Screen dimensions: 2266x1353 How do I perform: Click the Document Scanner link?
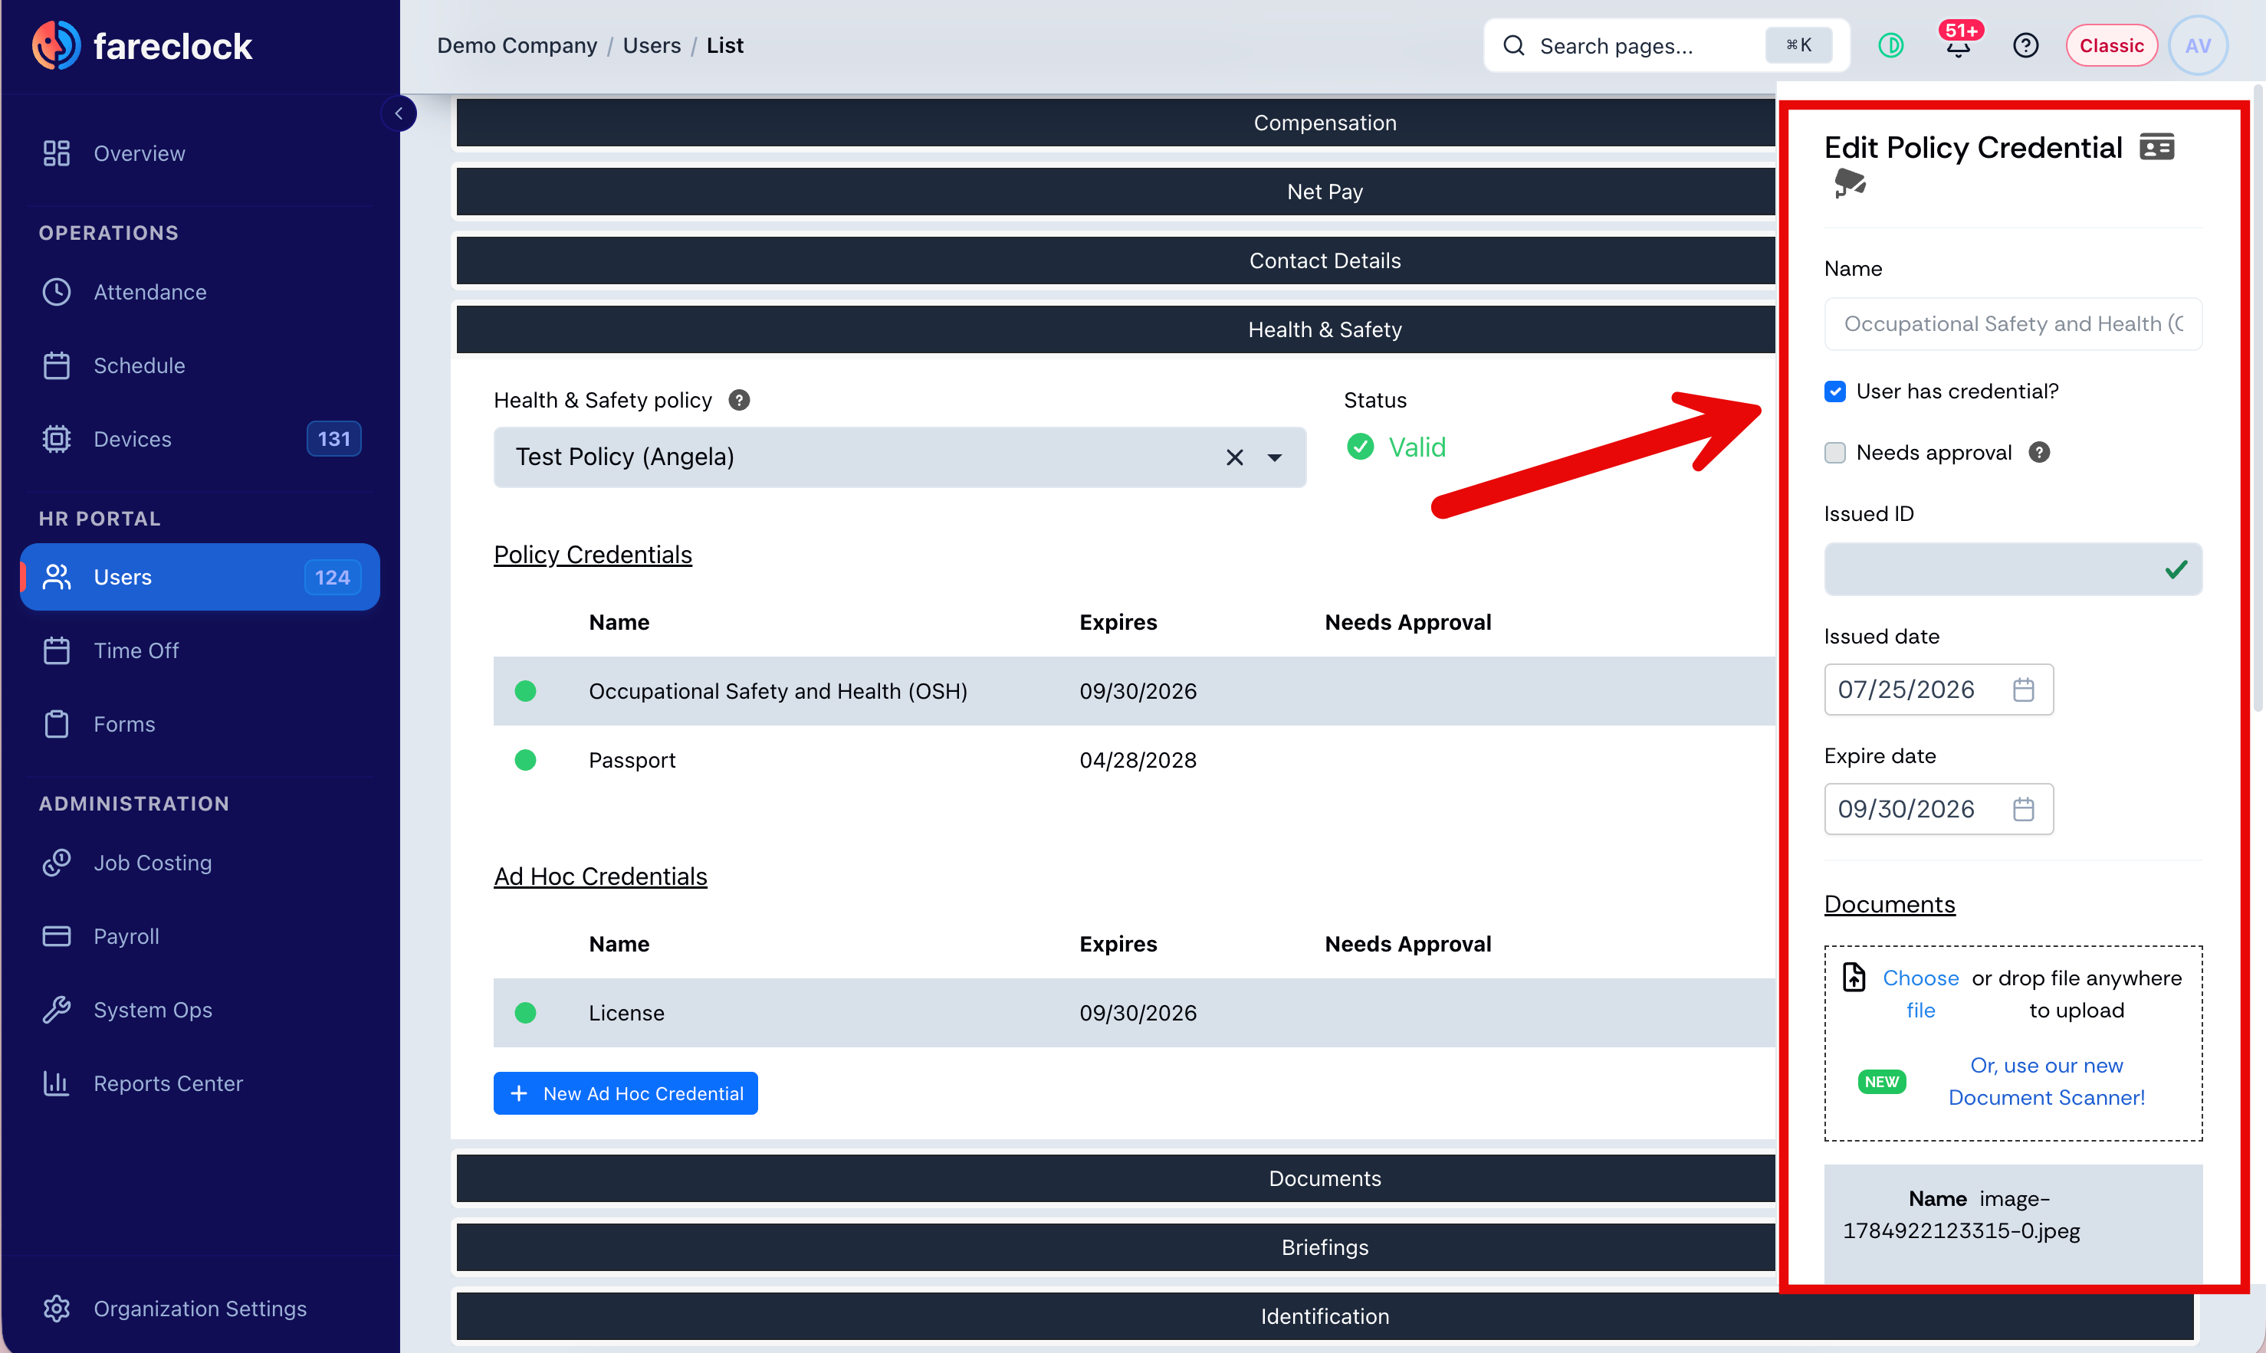tap(2046, 1081)
